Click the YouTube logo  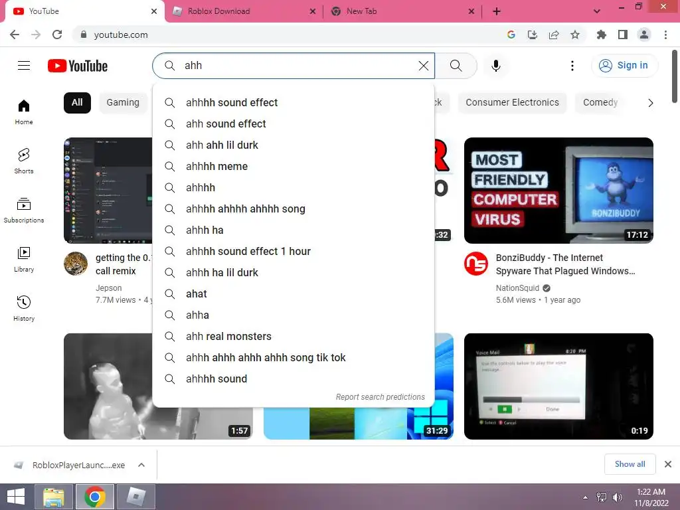78,66
